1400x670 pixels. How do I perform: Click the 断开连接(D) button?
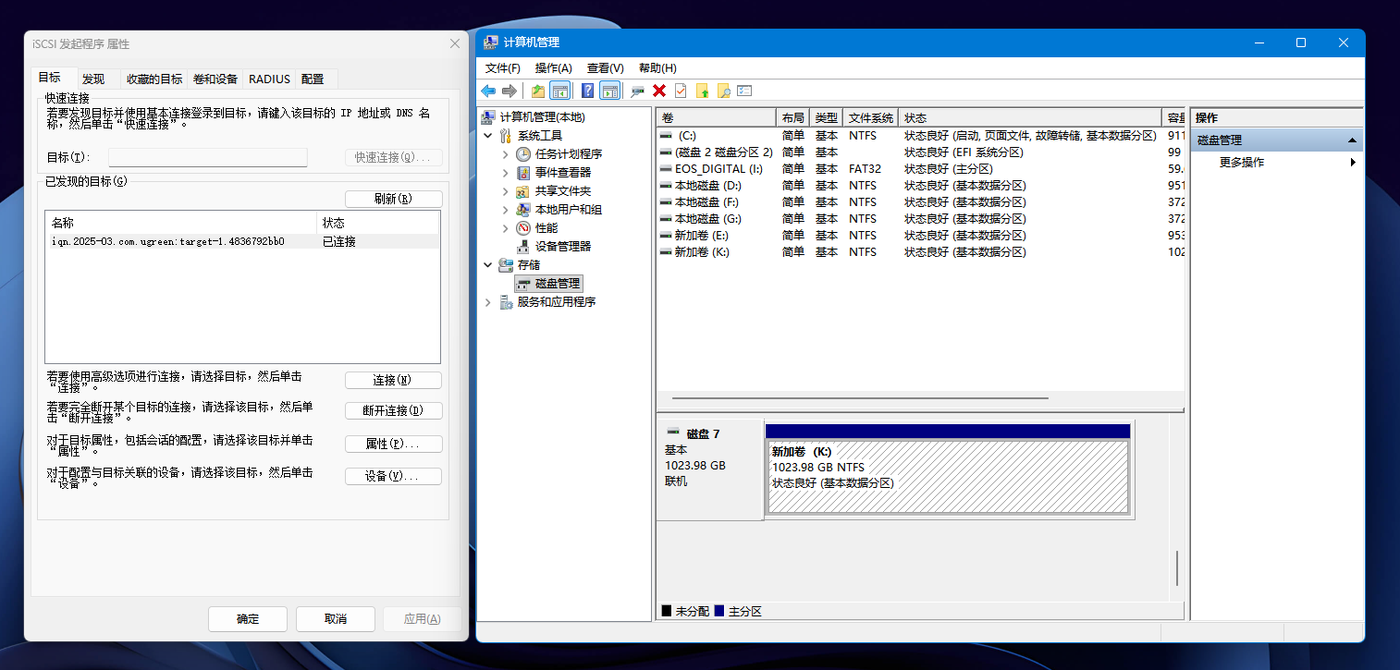[x=393, y=411]
